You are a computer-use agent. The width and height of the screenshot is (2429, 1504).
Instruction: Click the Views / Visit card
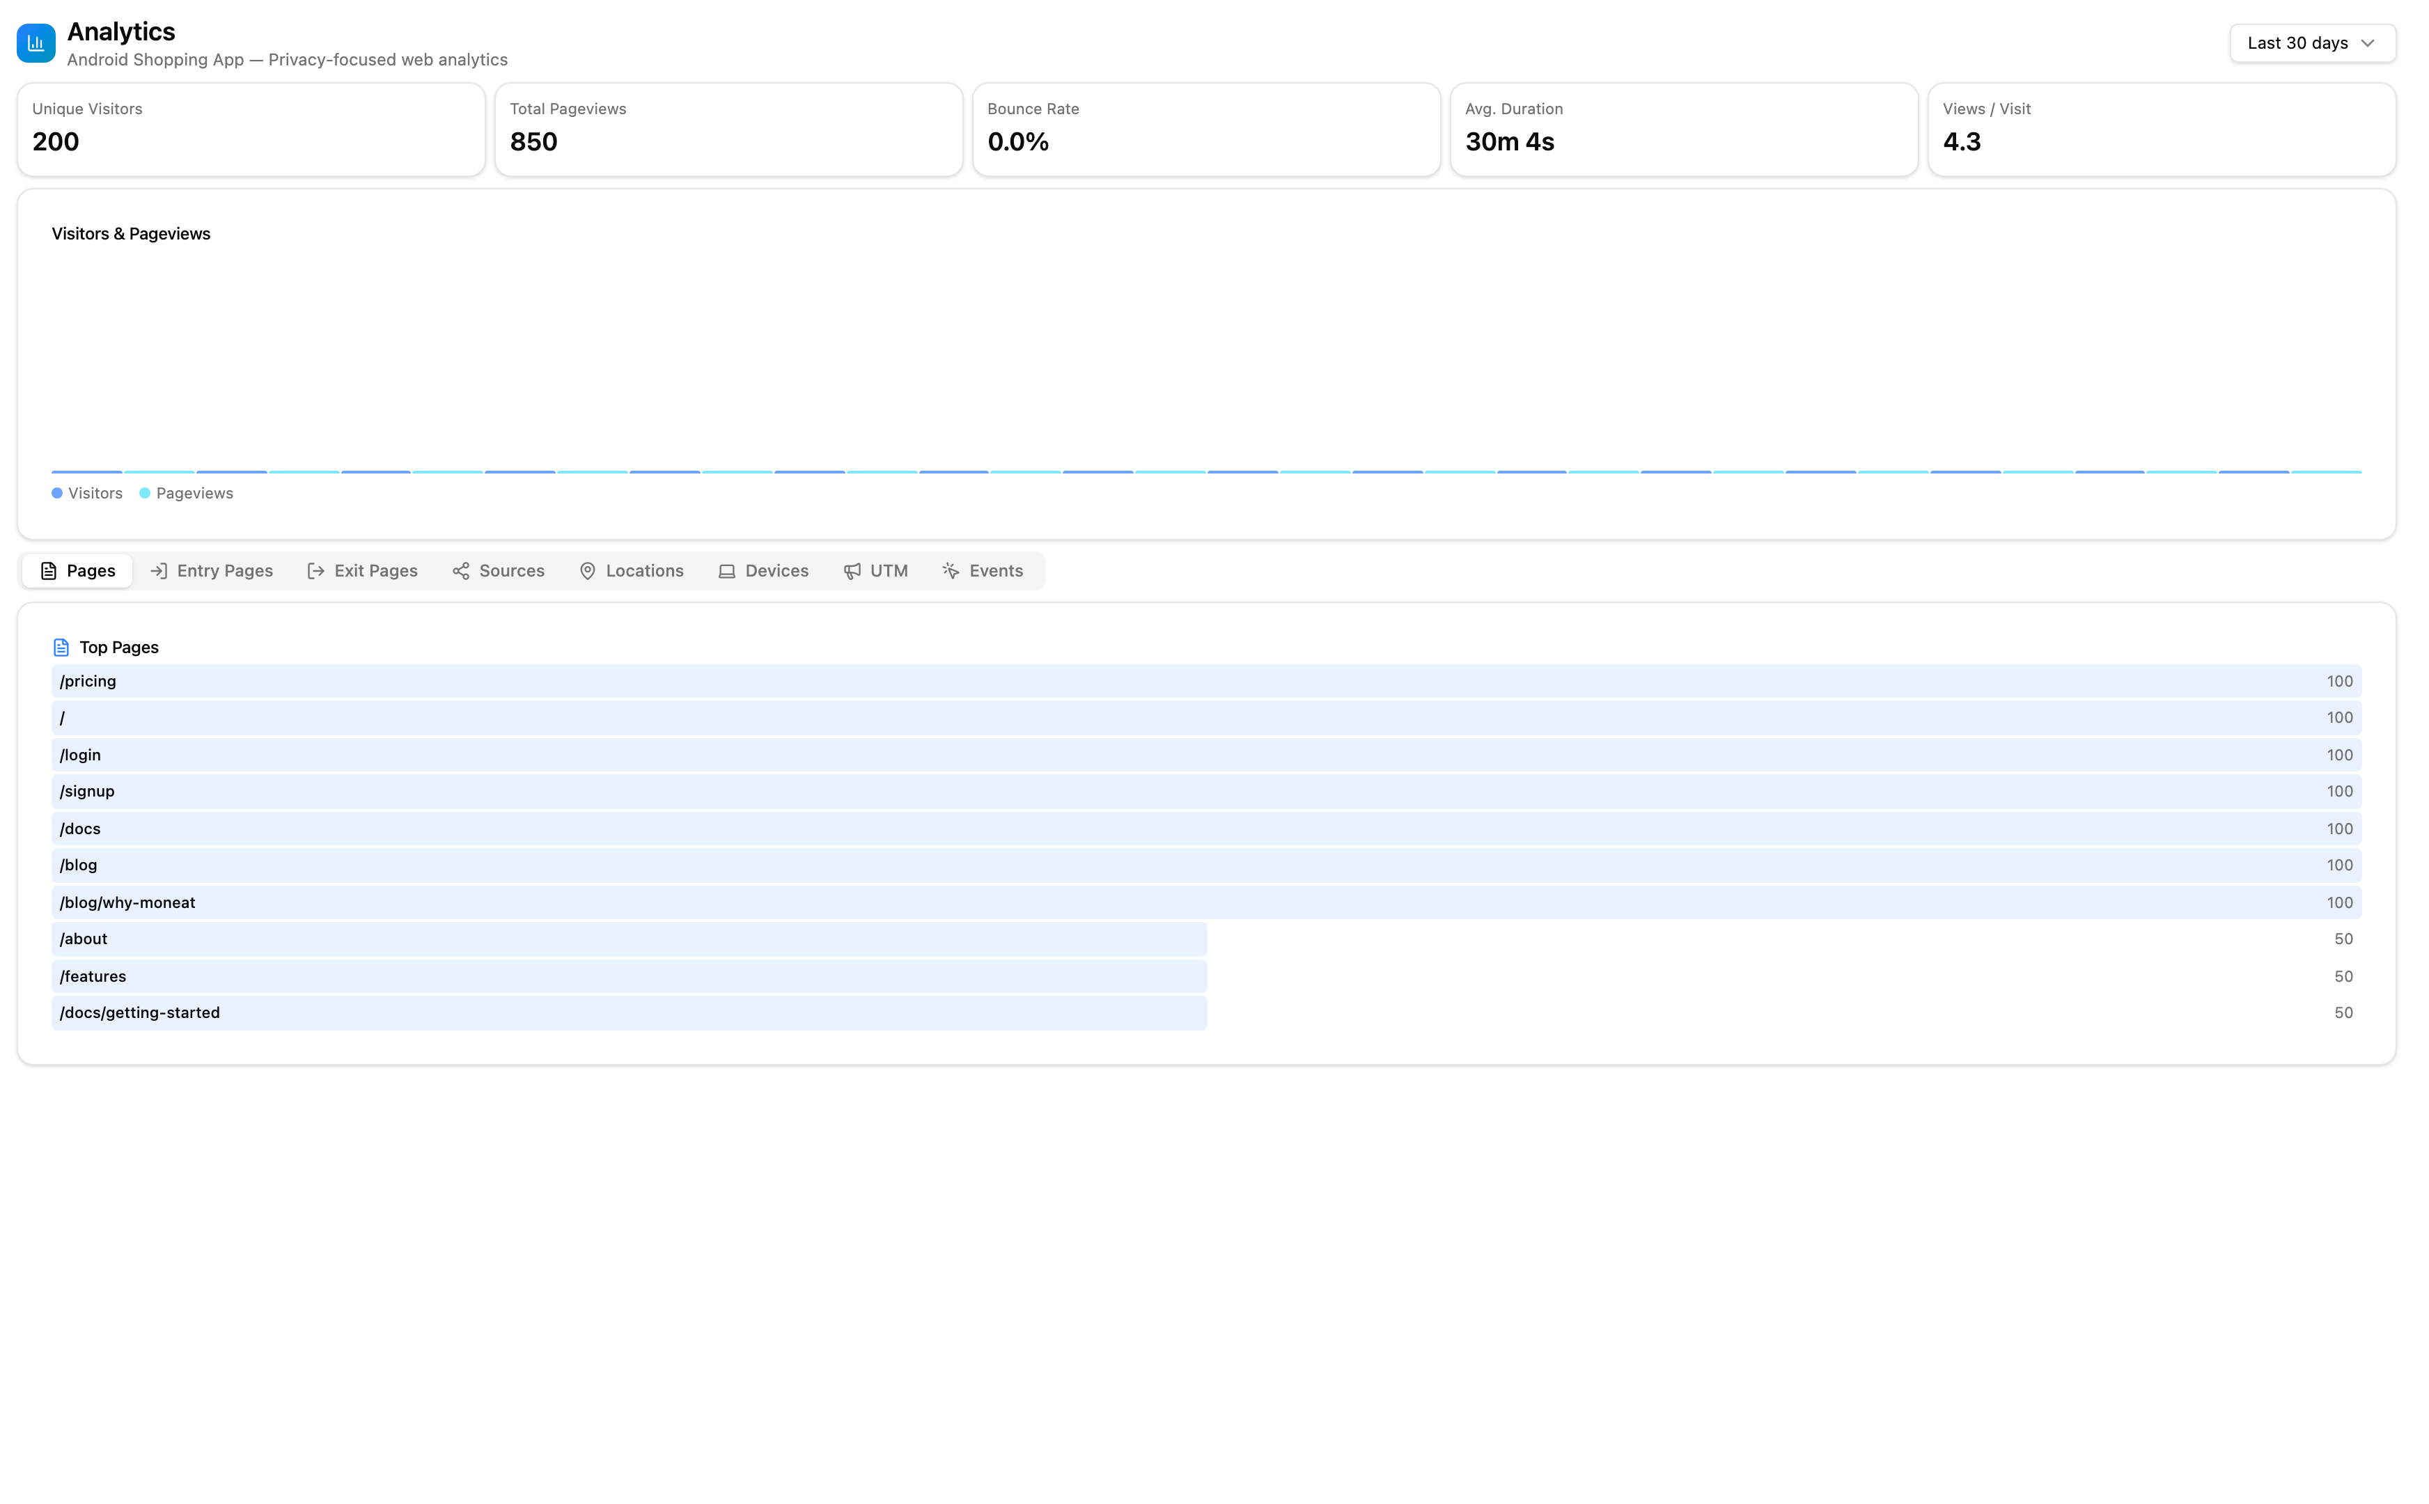pos(2162,130)
